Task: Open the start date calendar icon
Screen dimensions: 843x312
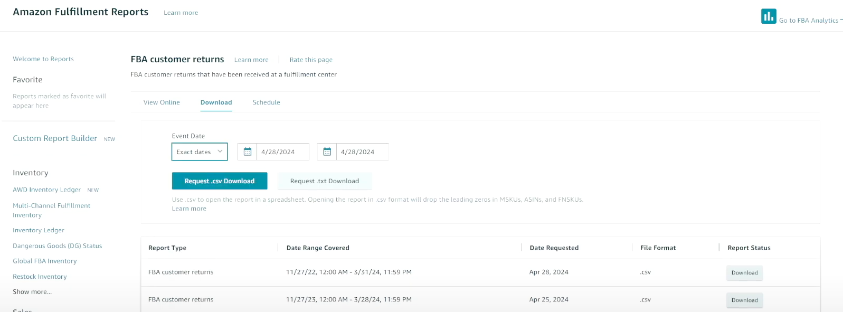Action: coord(248,152)
